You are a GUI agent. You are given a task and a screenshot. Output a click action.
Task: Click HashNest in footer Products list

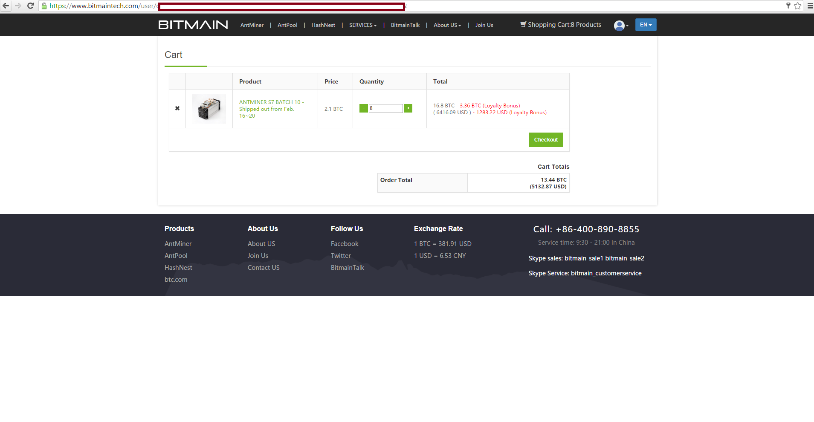coord(178,268)
